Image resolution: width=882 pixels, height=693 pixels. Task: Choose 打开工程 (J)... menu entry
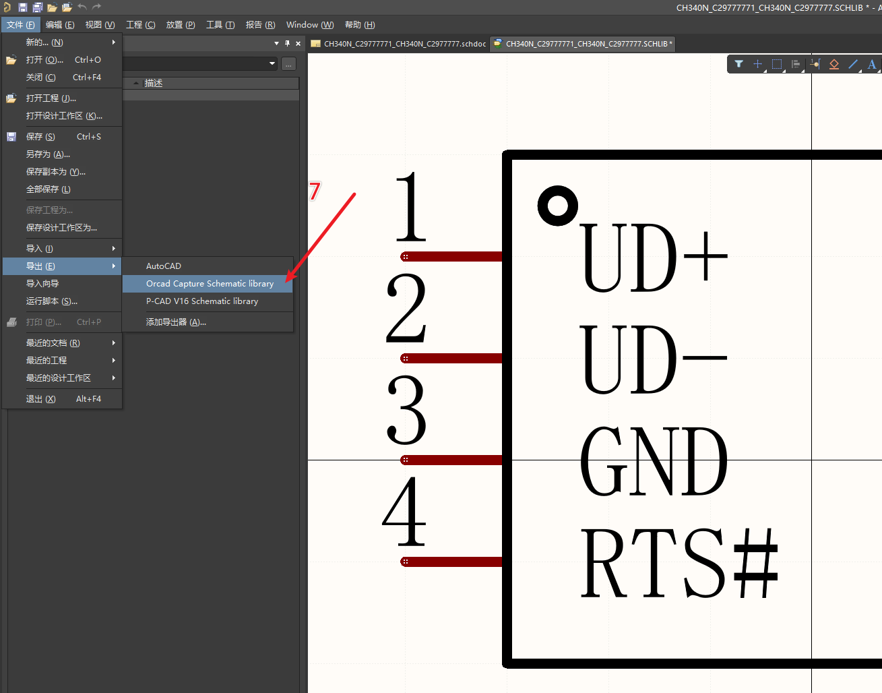(x=62, y=98)
